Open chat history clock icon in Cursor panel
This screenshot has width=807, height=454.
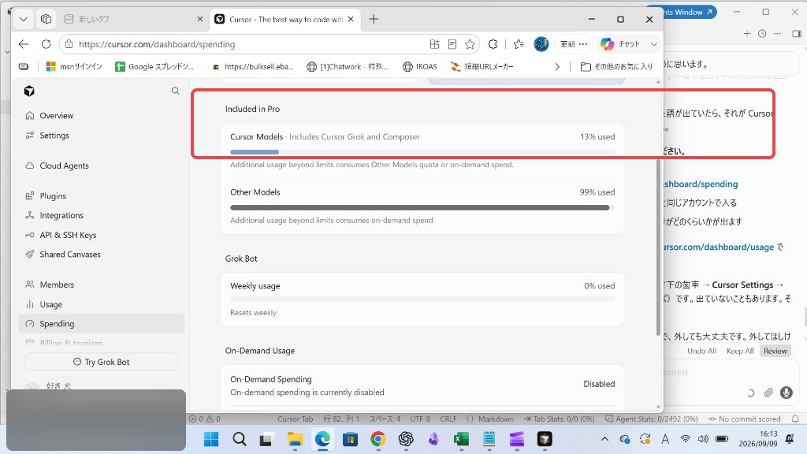coord(762,33)
